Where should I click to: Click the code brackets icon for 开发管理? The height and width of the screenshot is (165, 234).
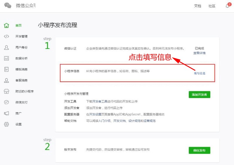(6, 36)
